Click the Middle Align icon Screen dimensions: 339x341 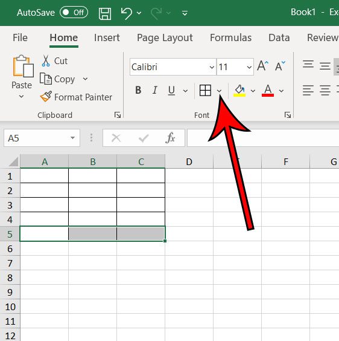coord(325,66)
